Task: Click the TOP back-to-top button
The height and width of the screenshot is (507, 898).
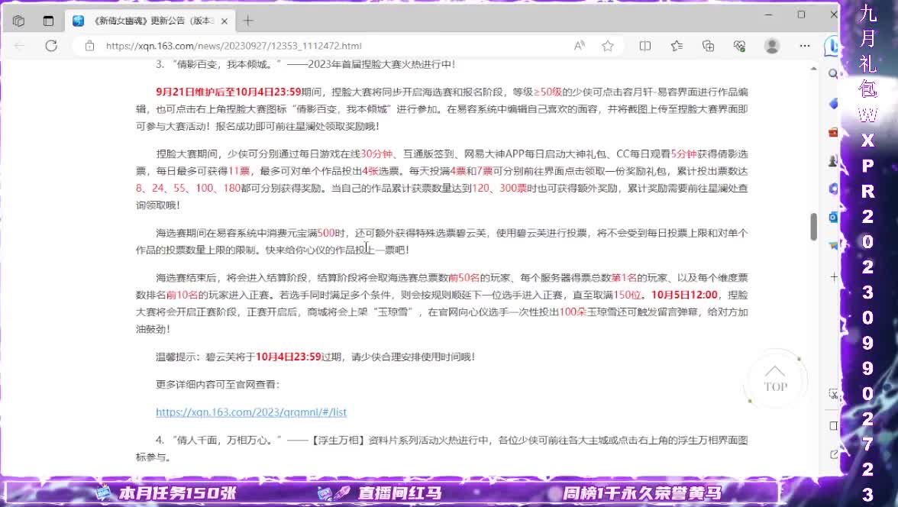Action: (775, 379)
